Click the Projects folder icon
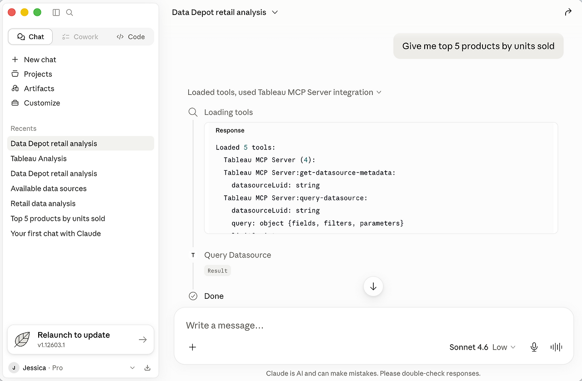Screen dimensions: 582x381 tap(15, 74)
